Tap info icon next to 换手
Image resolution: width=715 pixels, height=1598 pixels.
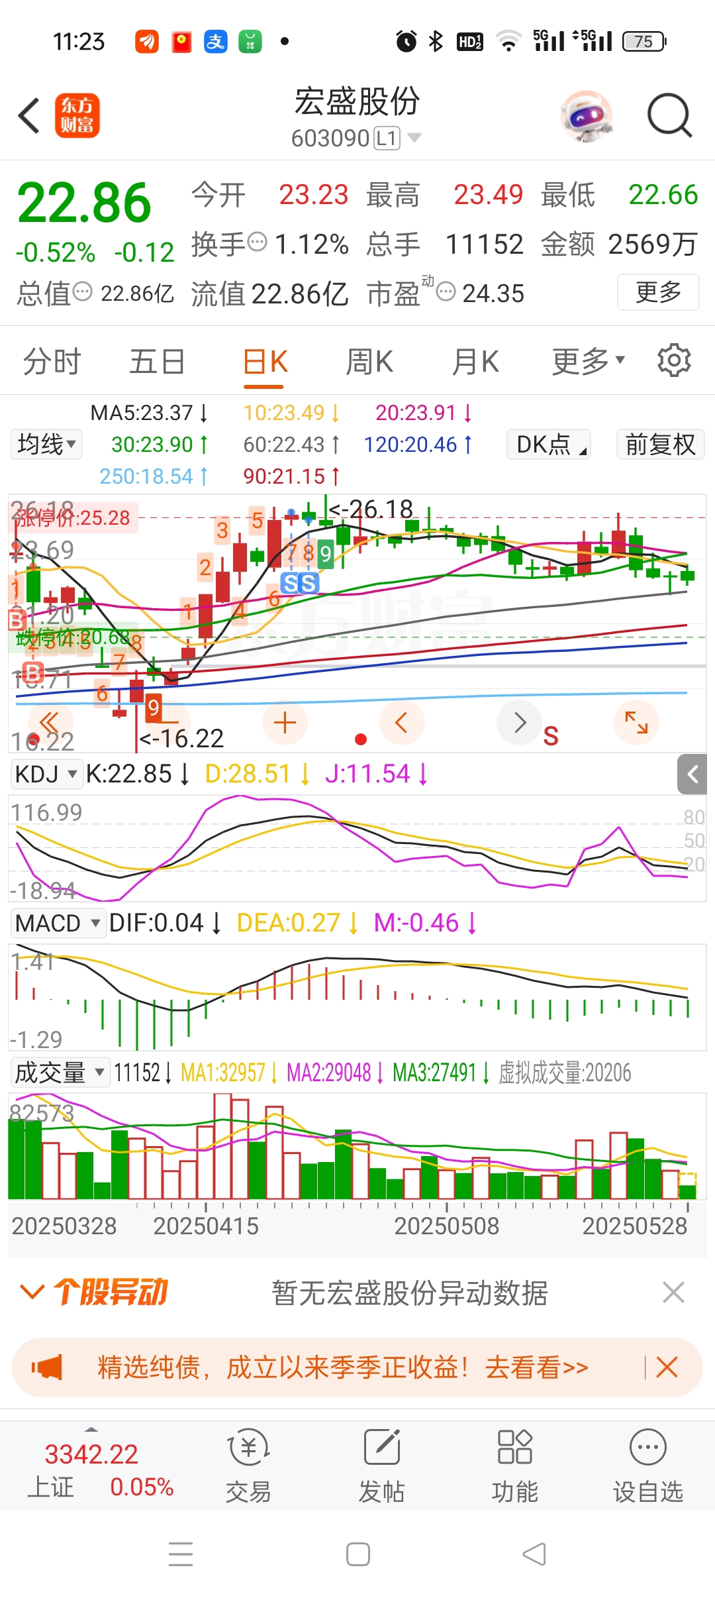coord(257,242)
